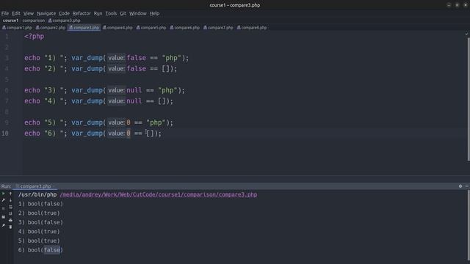The width and height of the screenshot is (470, 264).
Task: Click 'false' keyword on line 4
Action: coord(137,69)
